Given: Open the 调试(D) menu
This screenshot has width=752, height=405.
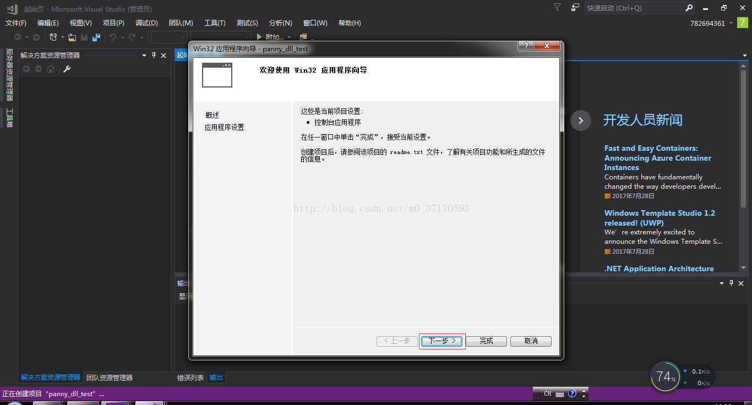Looking at the screenshot, I should 146,23.
